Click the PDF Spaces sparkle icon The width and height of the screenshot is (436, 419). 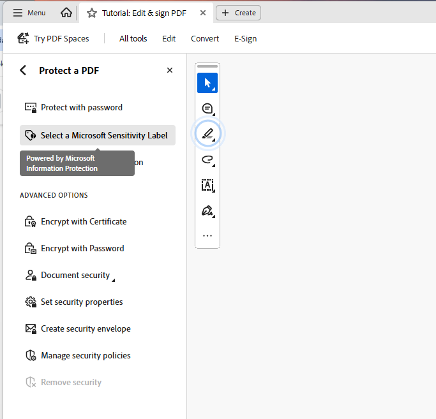click(23, 38)
